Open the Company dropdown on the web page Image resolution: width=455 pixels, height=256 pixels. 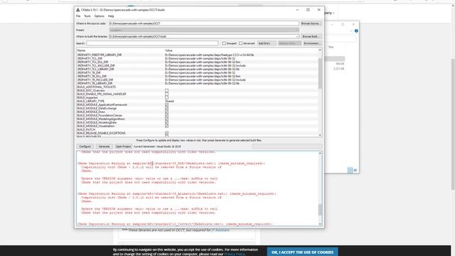point(328,13)
